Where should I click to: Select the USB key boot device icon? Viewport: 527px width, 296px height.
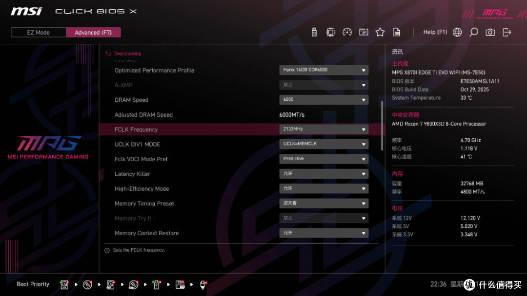pyautogui.click(x=156, y=285)
